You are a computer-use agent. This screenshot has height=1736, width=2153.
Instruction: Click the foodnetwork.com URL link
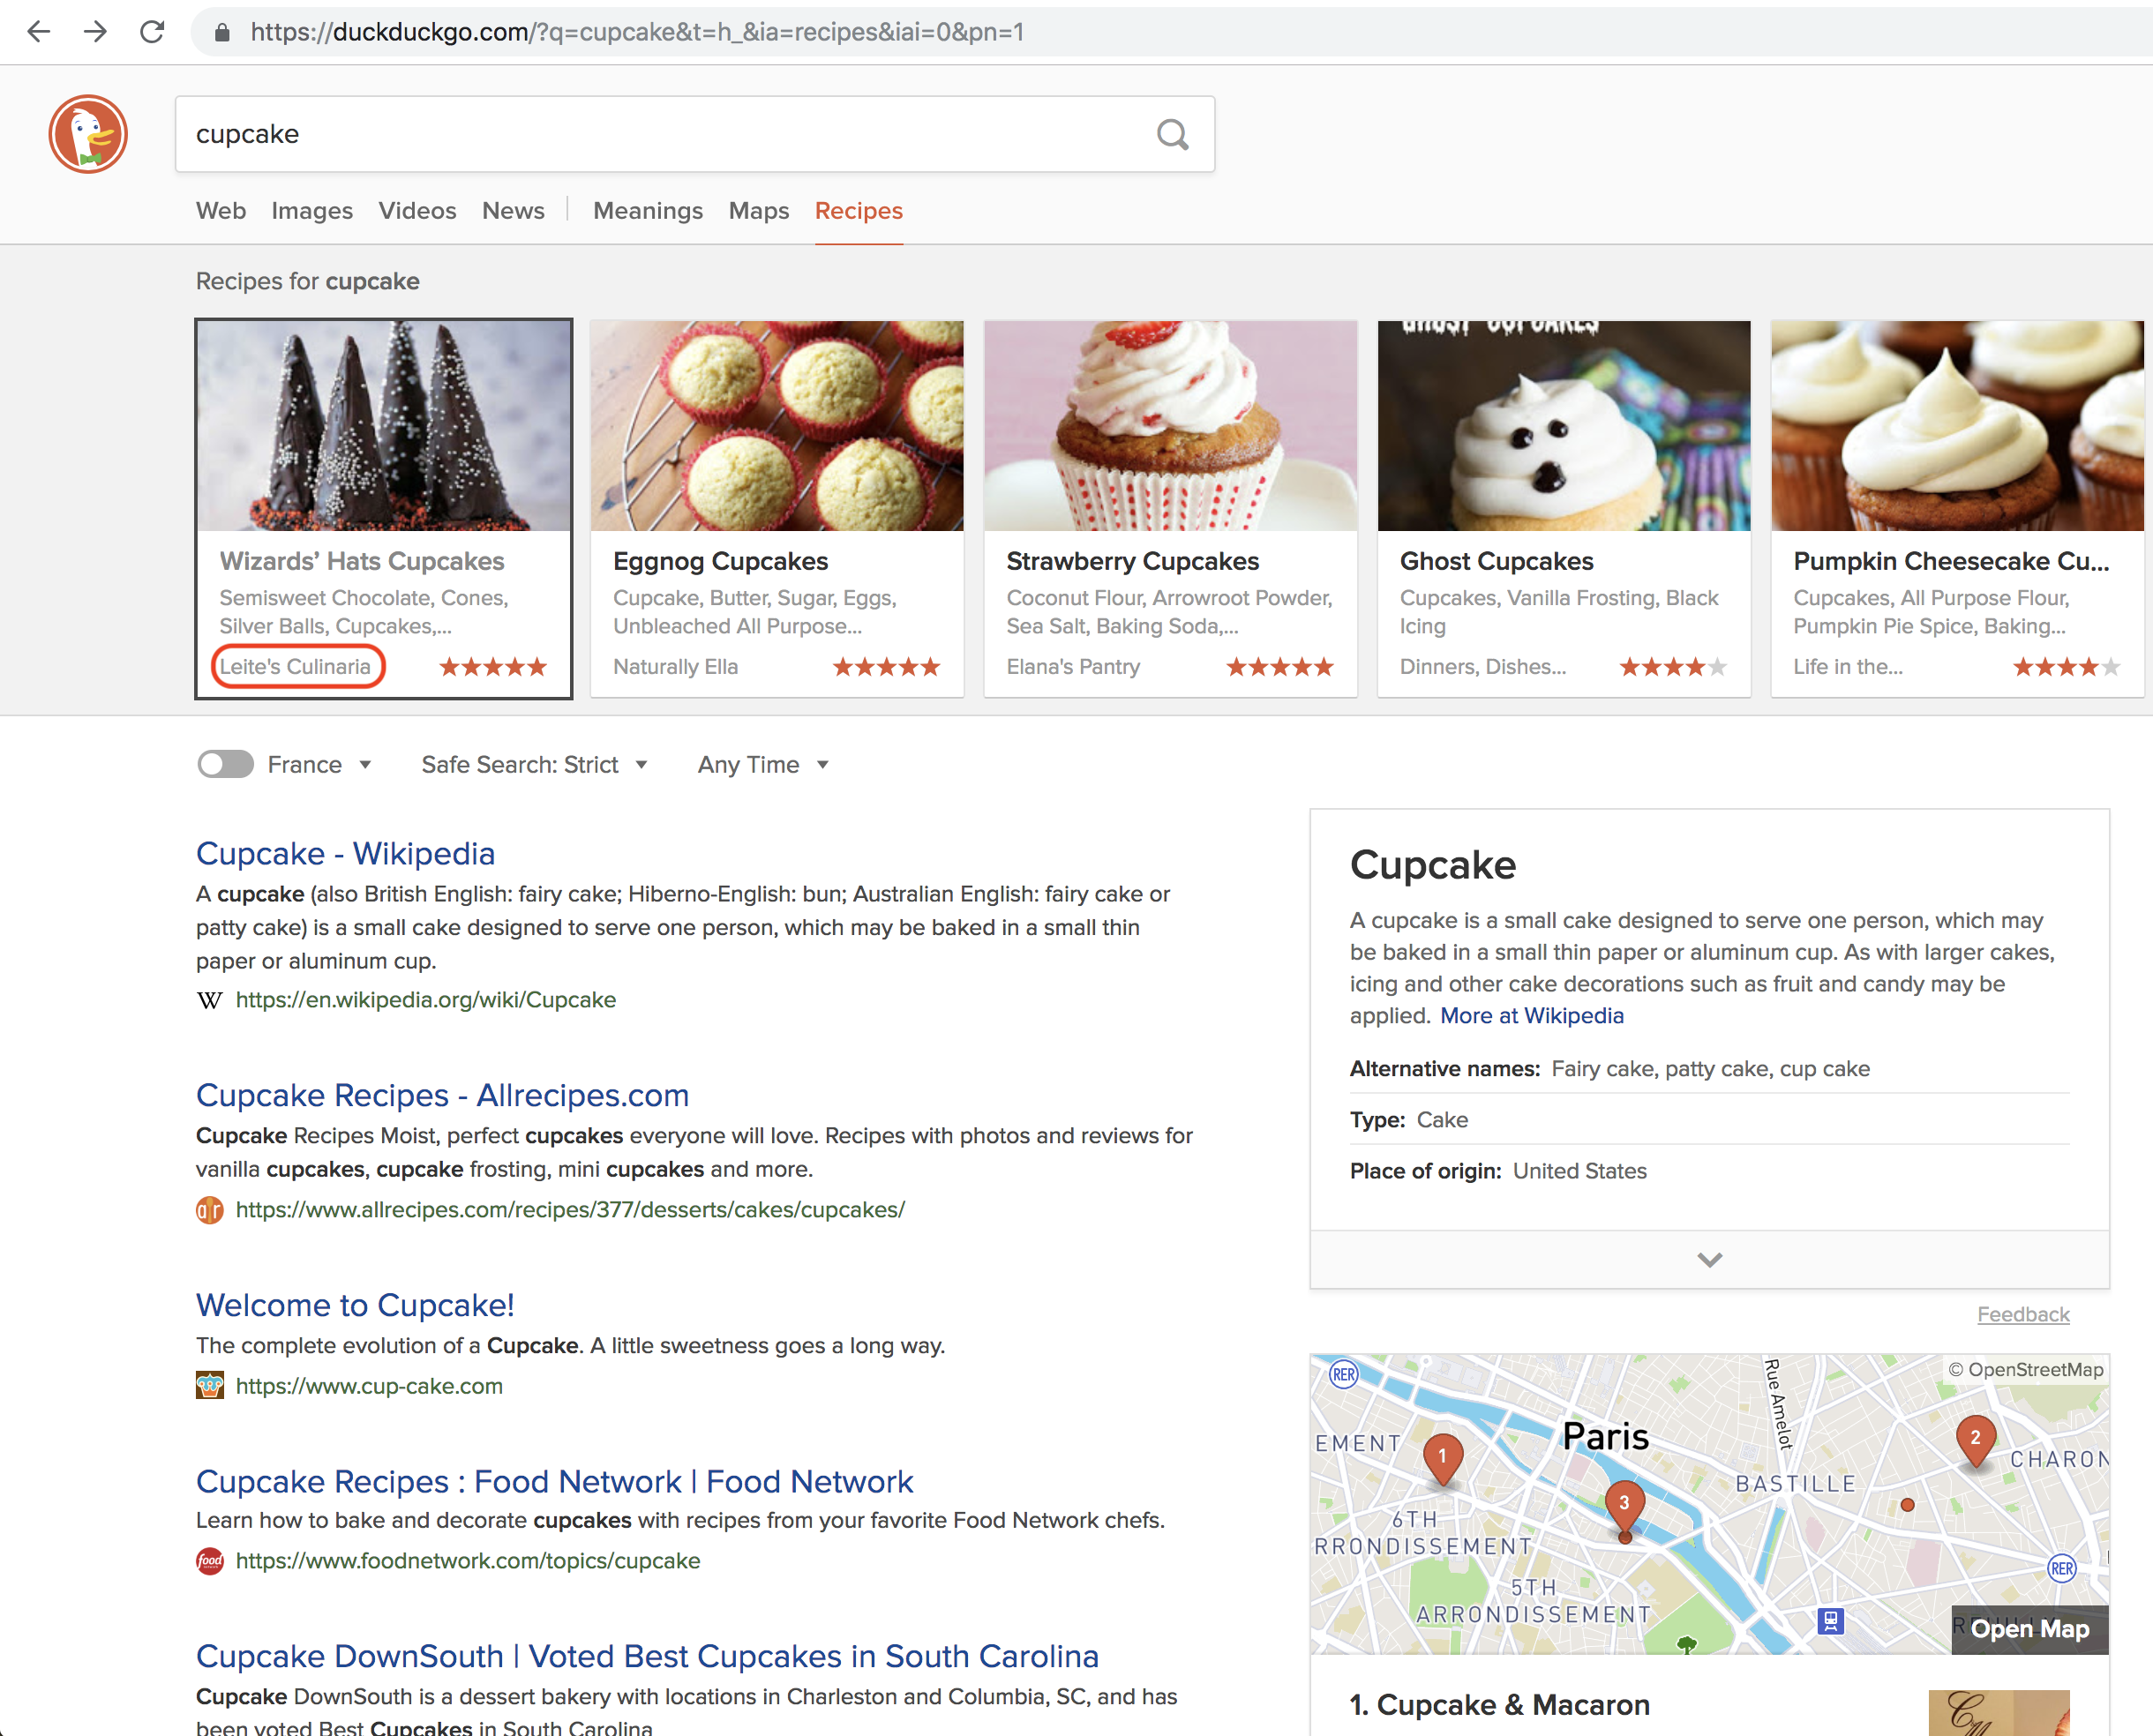point(469,1561)
